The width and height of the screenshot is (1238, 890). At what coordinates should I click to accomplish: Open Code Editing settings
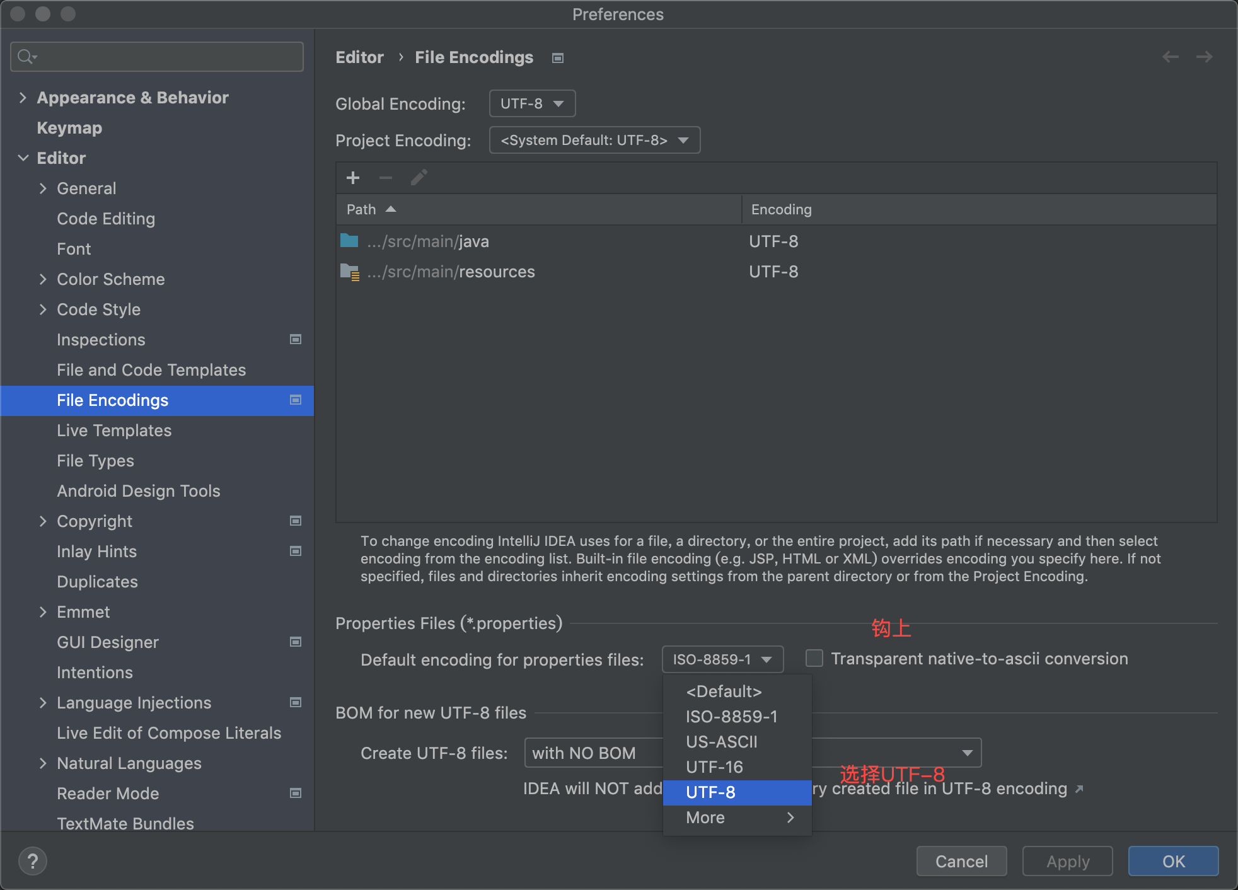[106, 219]
